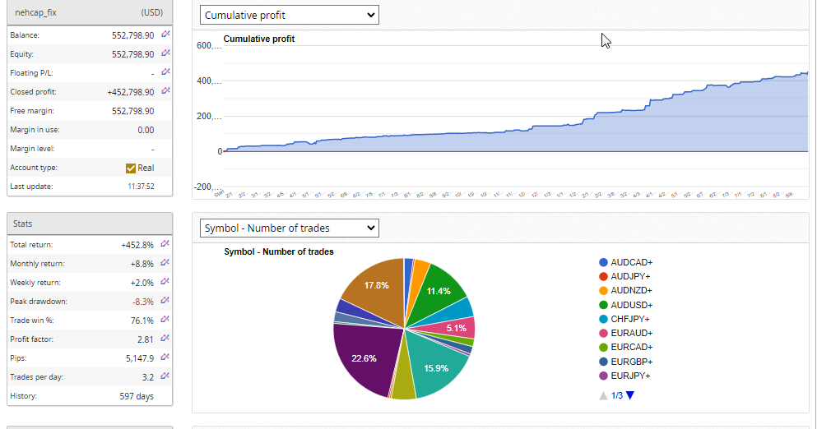The height and width of the screenshot is (429, 831).
Task: Go to the next legend page with the down arrow
Action: 630,395
